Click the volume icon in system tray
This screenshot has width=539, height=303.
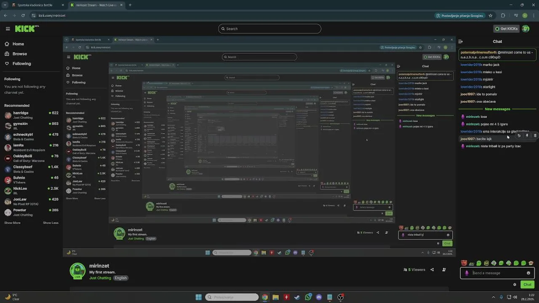pos(515,297)
